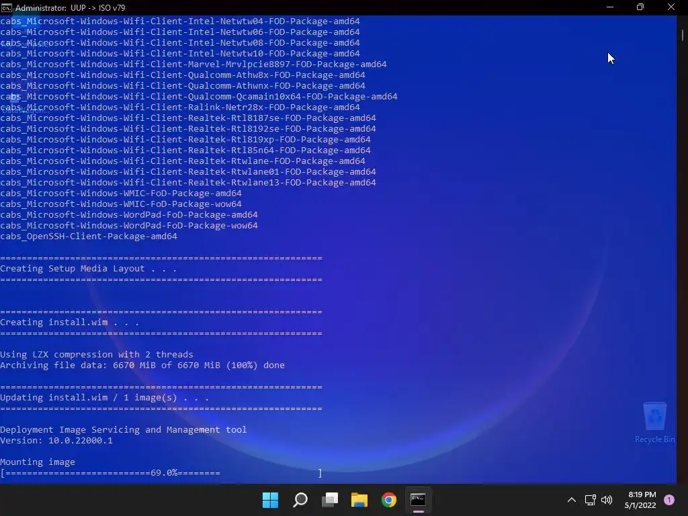Open the volume speaker tray icon

click(x=607, y=500)
